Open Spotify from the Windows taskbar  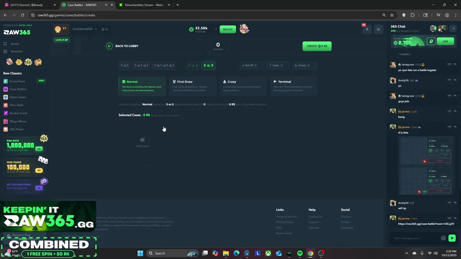tap(300, 253)
